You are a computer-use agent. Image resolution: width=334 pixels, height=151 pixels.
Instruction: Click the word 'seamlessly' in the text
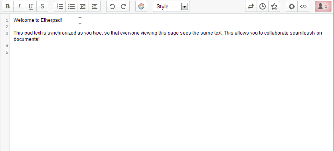click(x=302, y=33)
